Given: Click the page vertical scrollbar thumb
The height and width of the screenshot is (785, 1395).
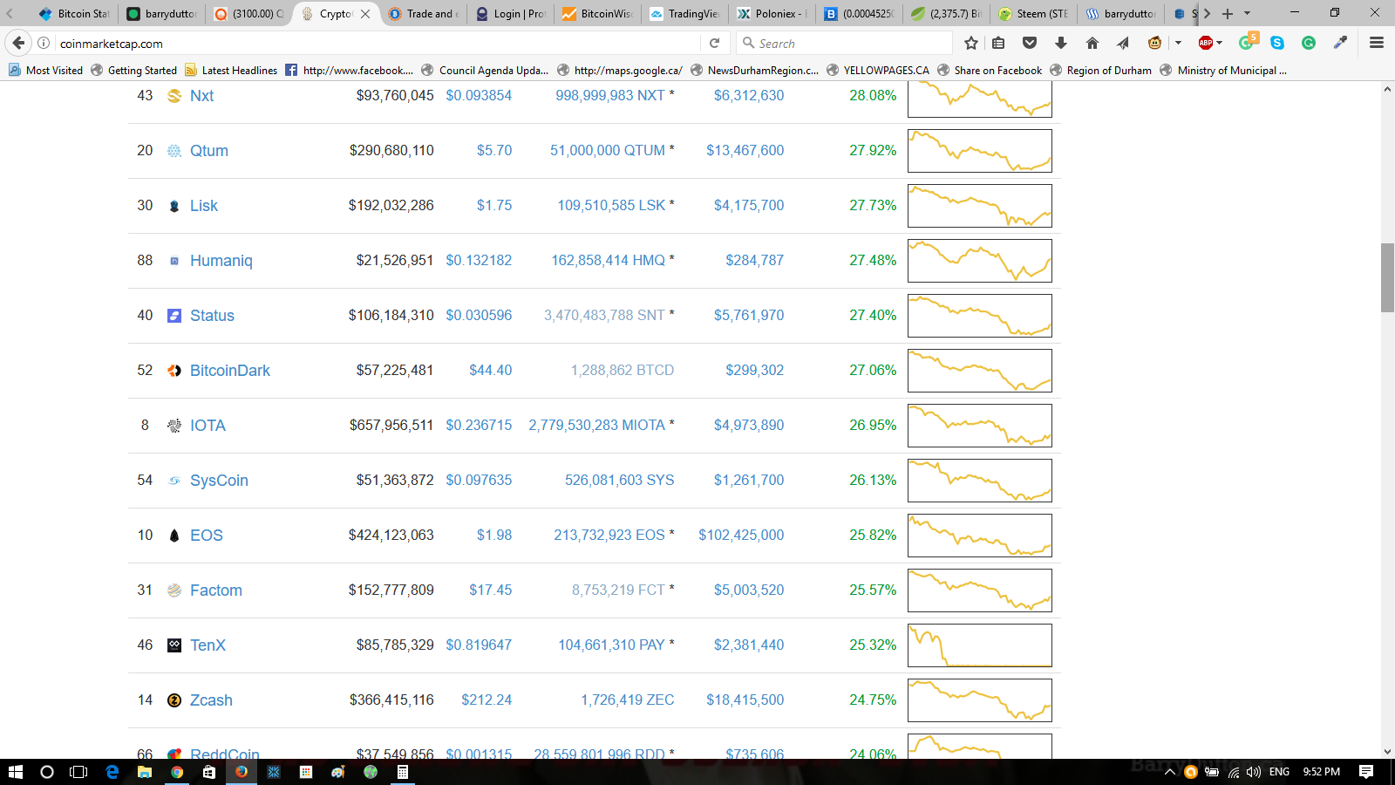Looking at the screenshot, I should [1387, 277].
